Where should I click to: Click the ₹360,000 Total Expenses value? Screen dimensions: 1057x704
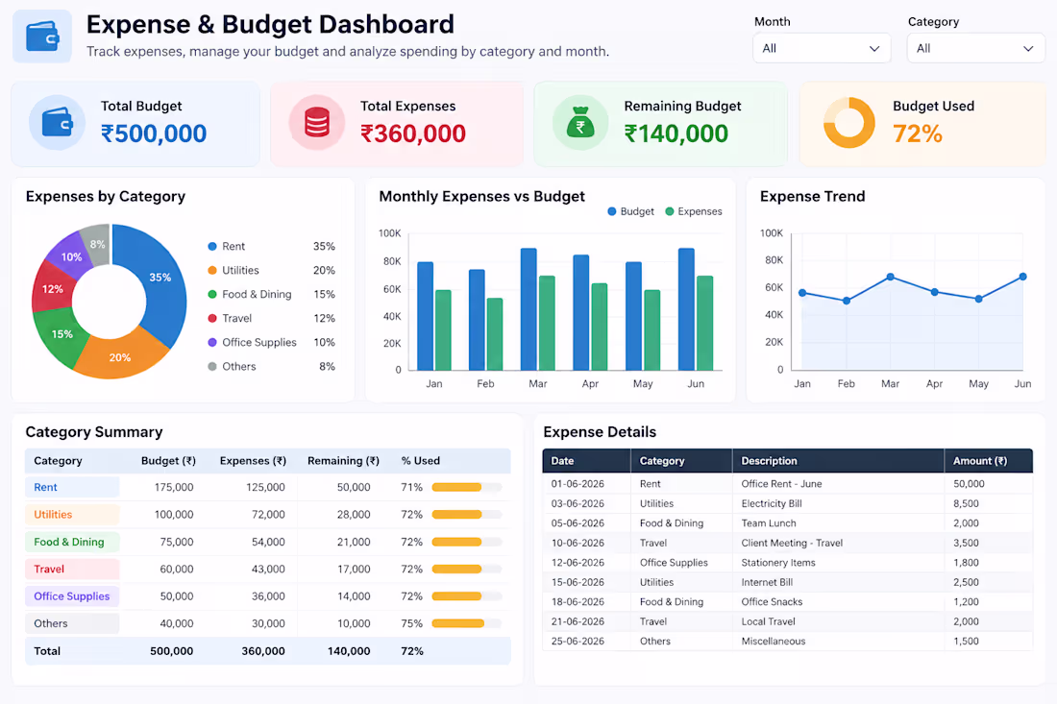pos(413,134)
